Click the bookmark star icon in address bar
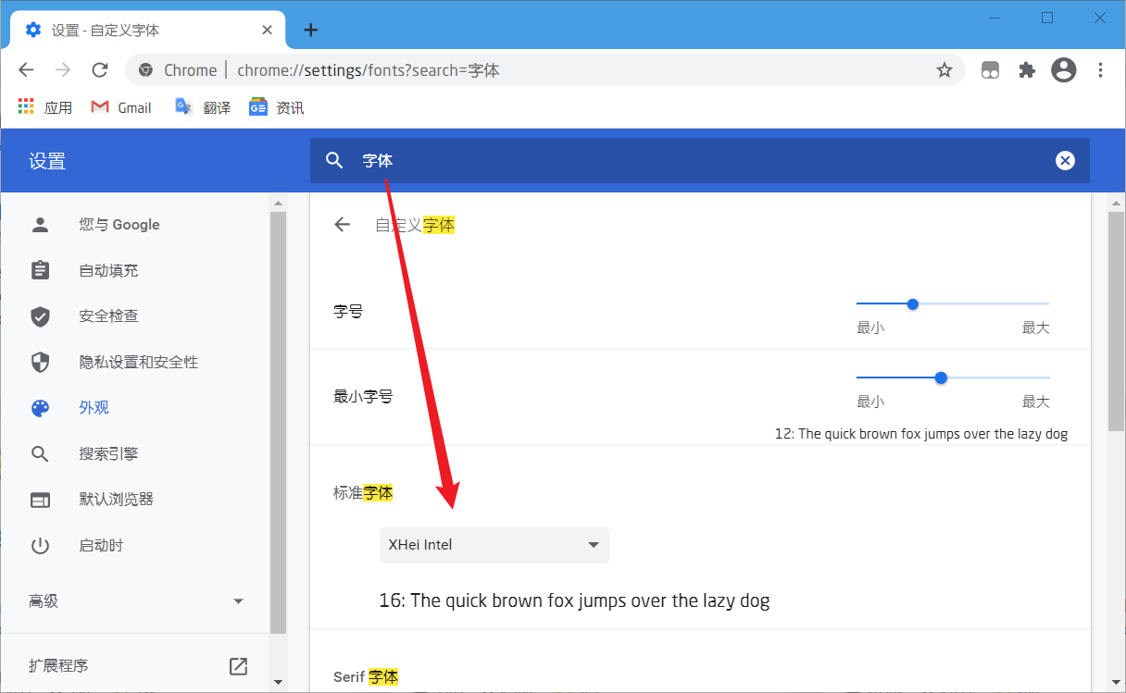1126x693 pixels. pyautogui.click(x=944, y=70)
